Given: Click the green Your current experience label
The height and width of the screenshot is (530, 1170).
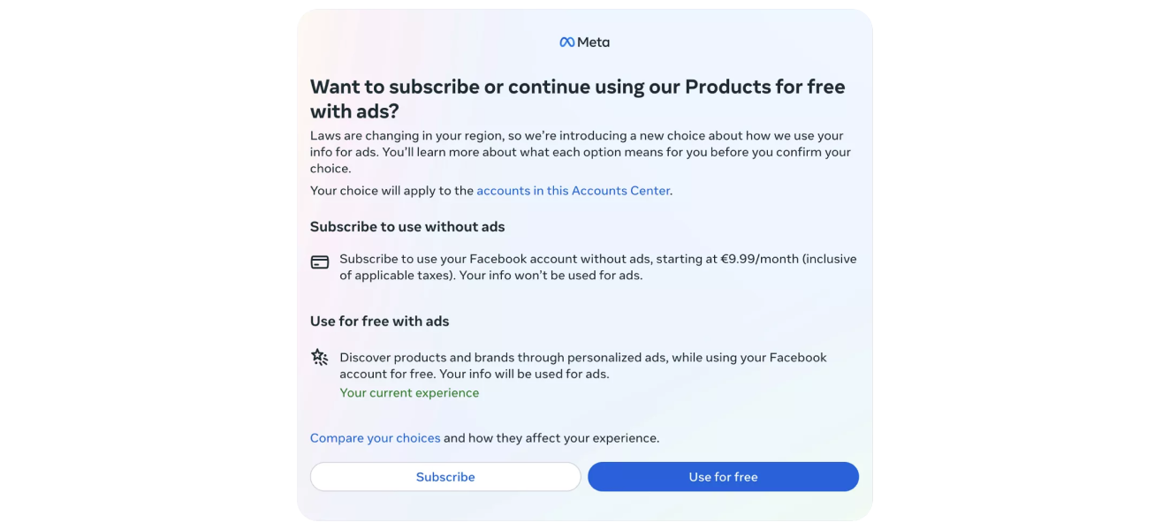Looking at the screenshot, I should pyautogui.click(x=409, y=393).
